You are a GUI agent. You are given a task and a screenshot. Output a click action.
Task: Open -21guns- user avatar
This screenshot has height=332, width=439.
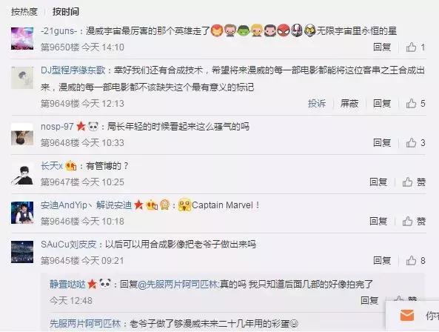tap(22, 39)
